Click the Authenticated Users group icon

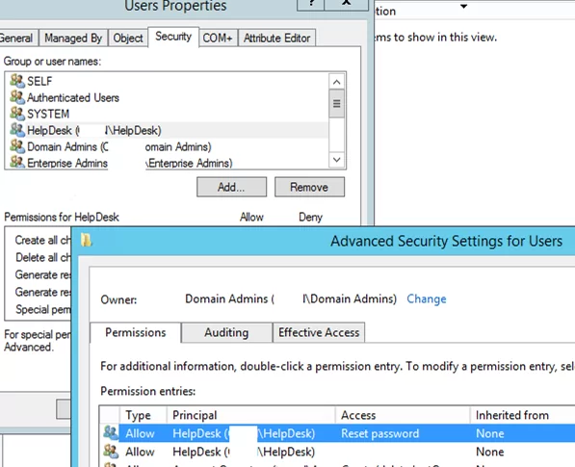tap(17, 97)
